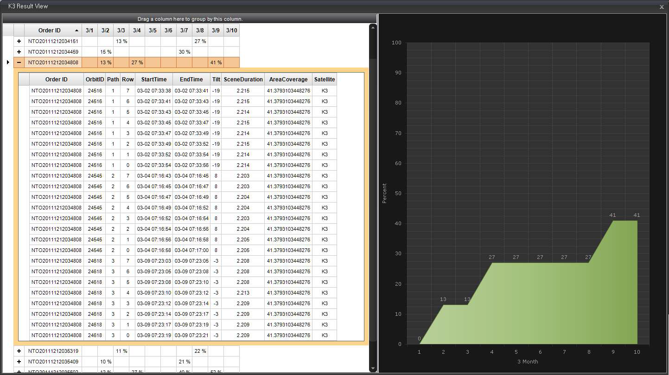Select the StartTime cell 03-04 07:16:43
Screen dimensions: 669x375
click(x=154, y=176)
